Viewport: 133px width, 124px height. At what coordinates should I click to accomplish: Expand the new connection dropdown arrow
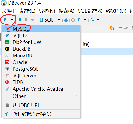click(12, 20)
